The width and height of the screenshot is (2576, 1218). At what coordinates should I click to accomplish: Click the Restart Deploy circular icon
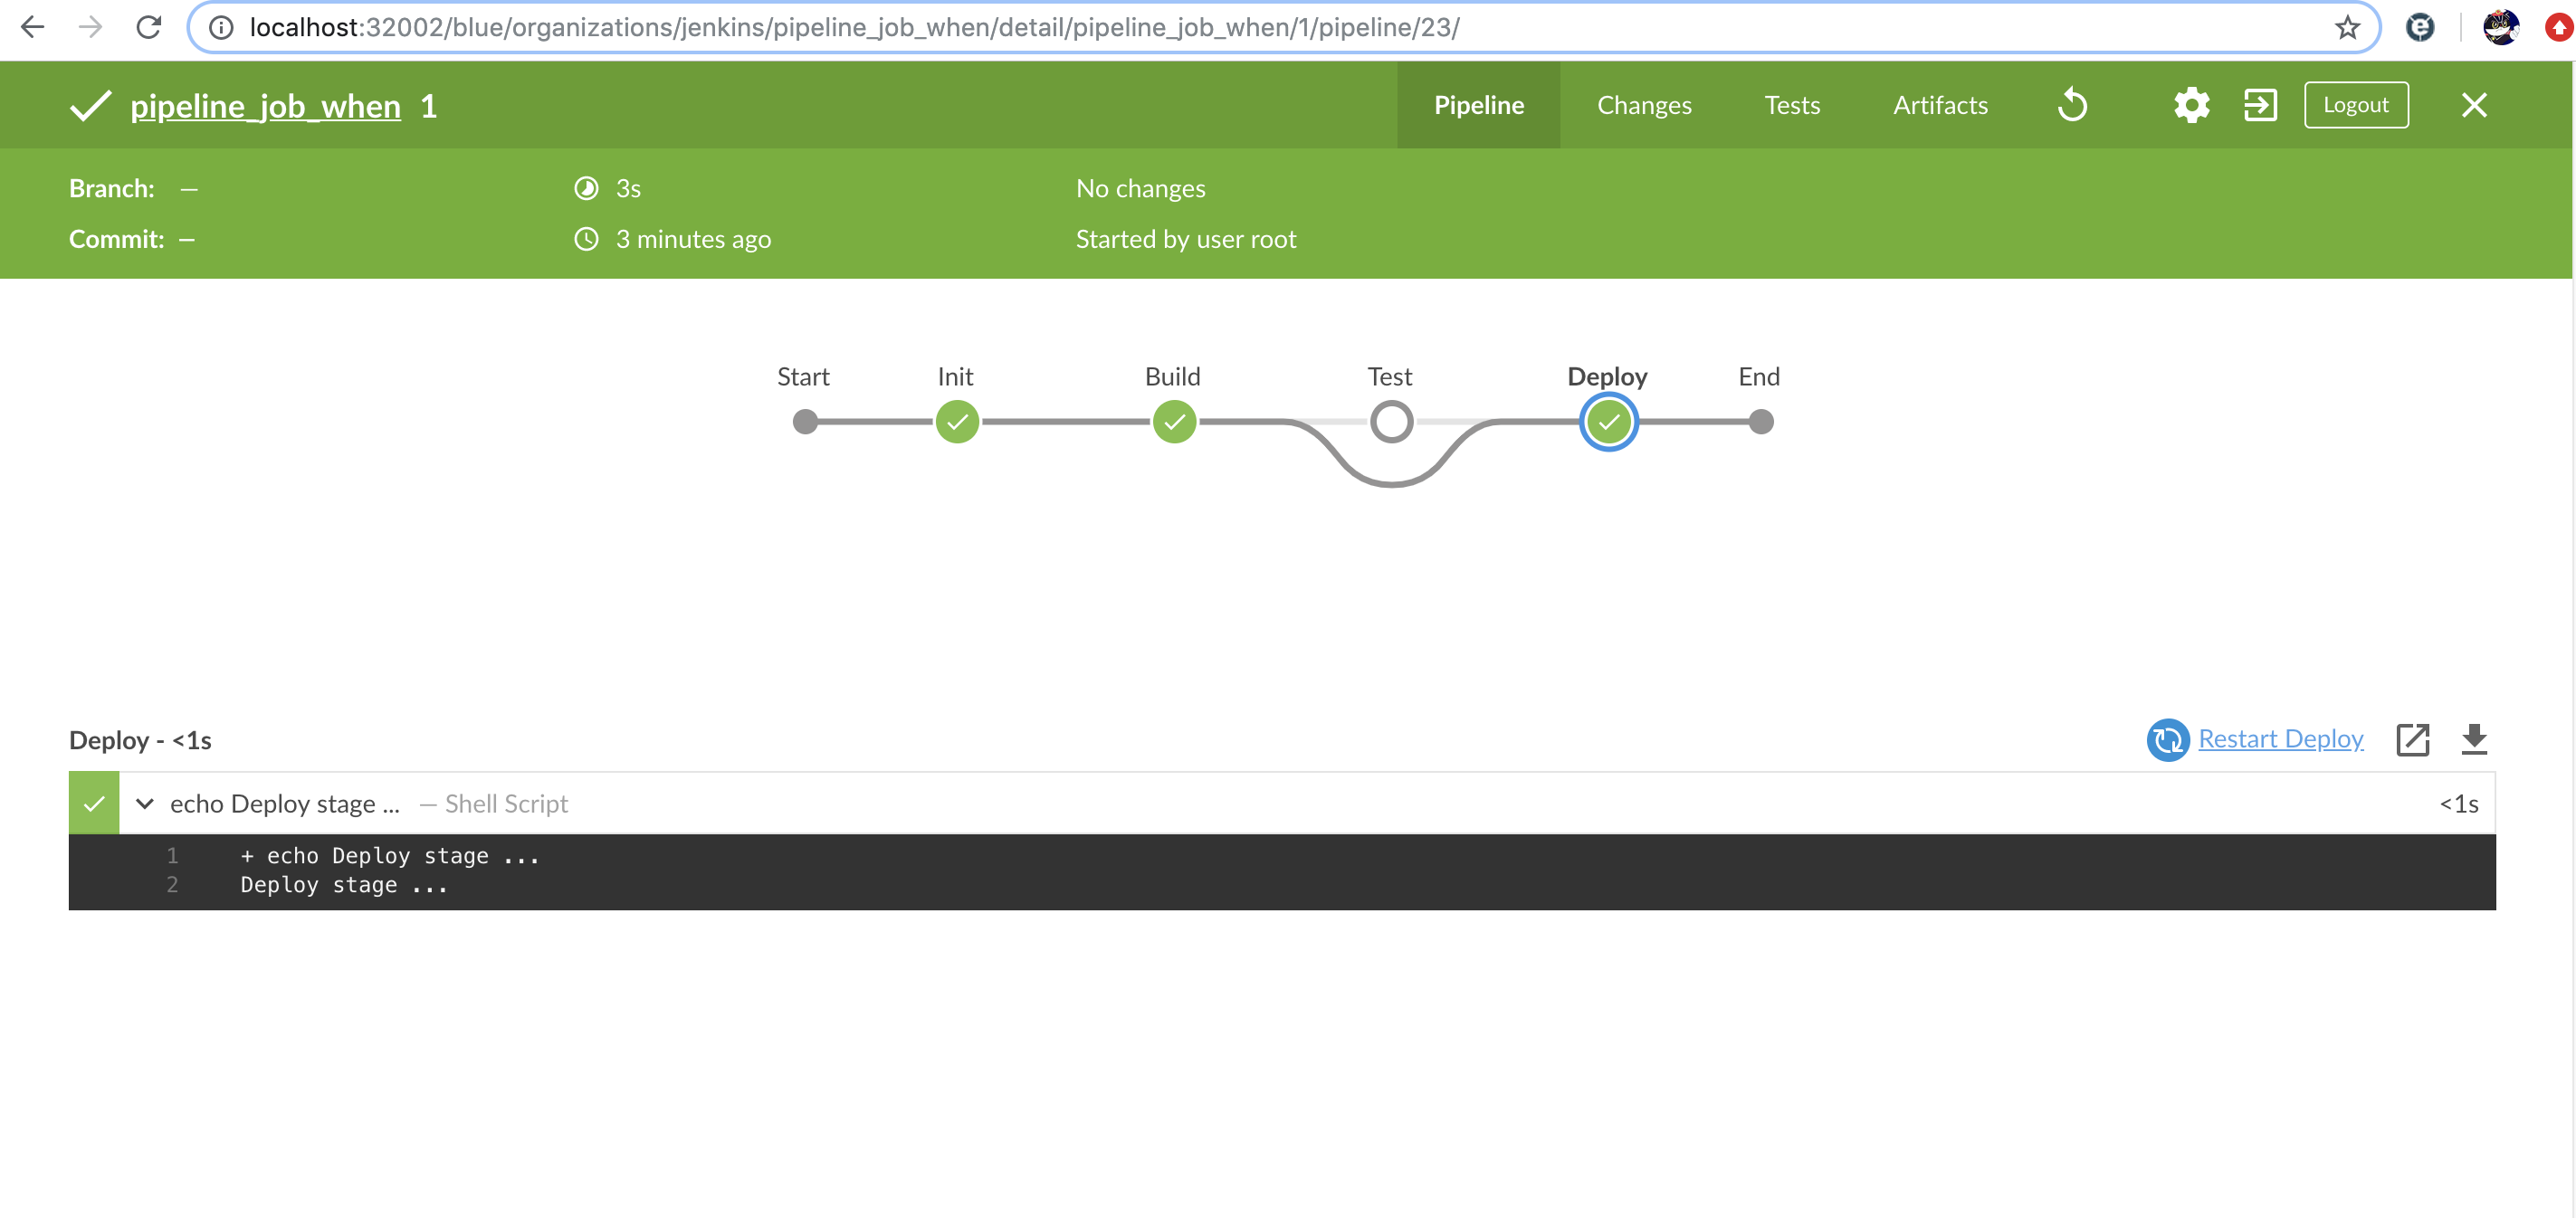(x=2167, y=740)
